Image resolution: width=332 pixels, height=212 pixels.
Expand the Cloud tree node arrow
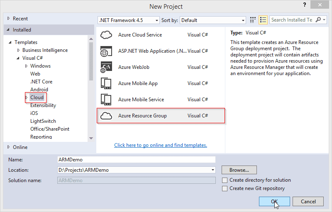[27, 97]
